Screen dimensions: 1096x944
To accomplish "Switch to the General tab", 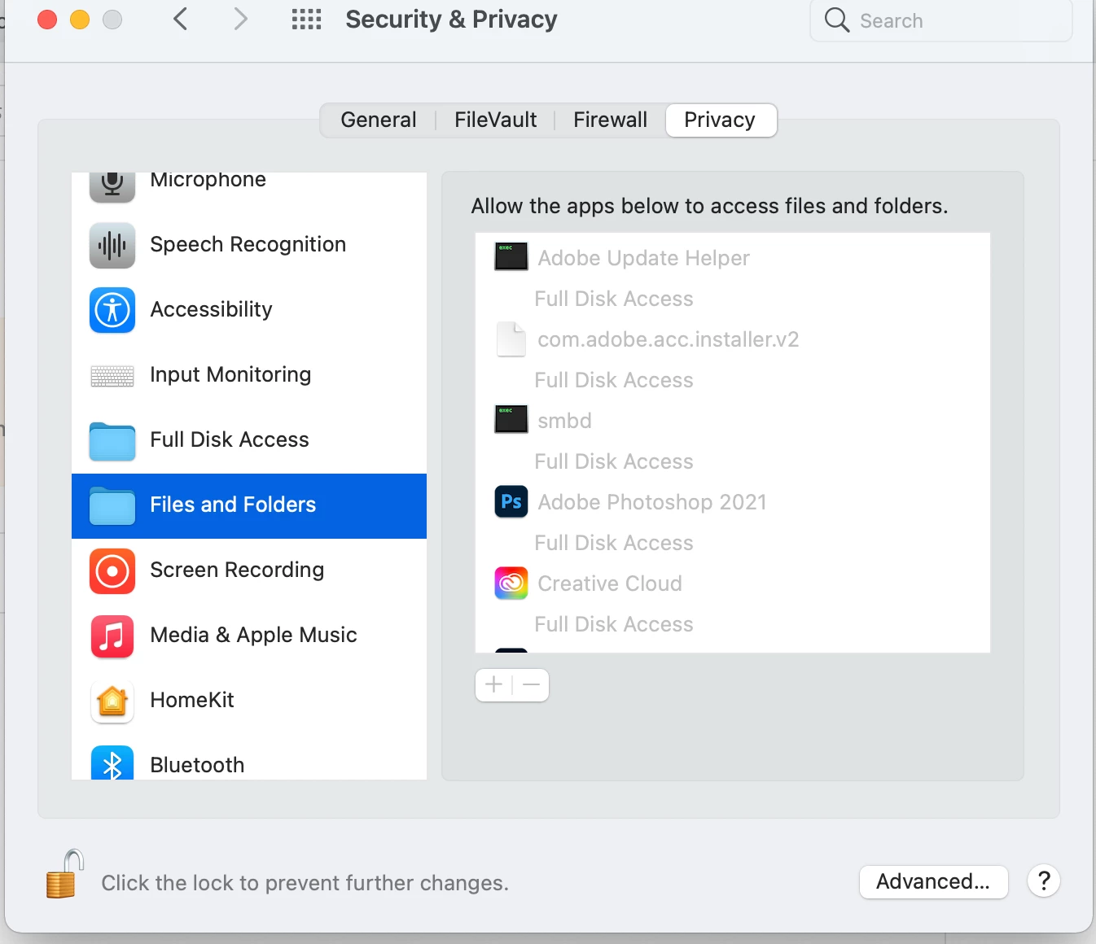I will click(x=378, y=120).
